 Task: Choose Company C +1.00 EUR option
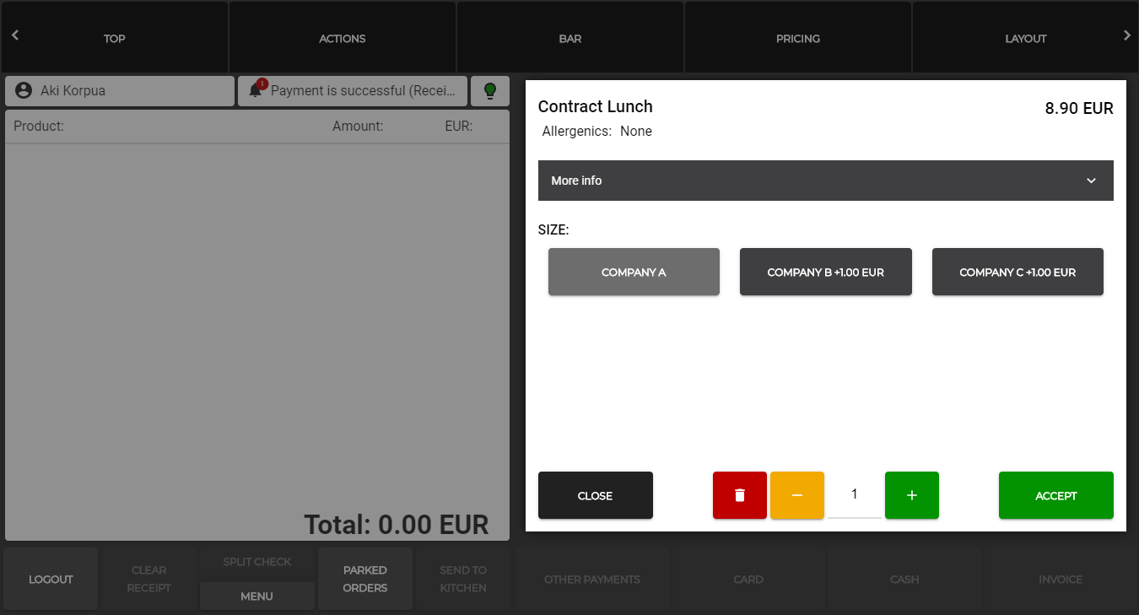(x=1018, y=272)
